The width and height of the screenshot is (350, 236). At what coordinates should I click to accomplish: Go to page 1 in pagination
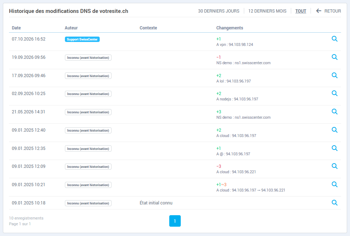[x=175, y=221]
